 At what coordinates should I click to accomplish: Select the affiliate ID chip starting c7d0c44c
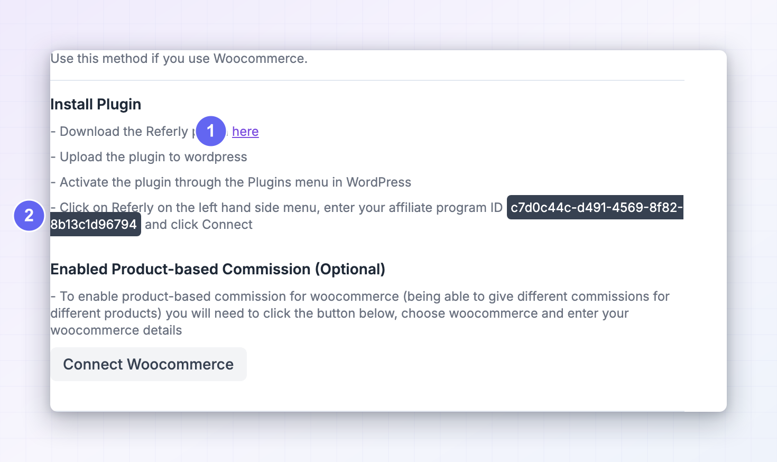point(595,207)
